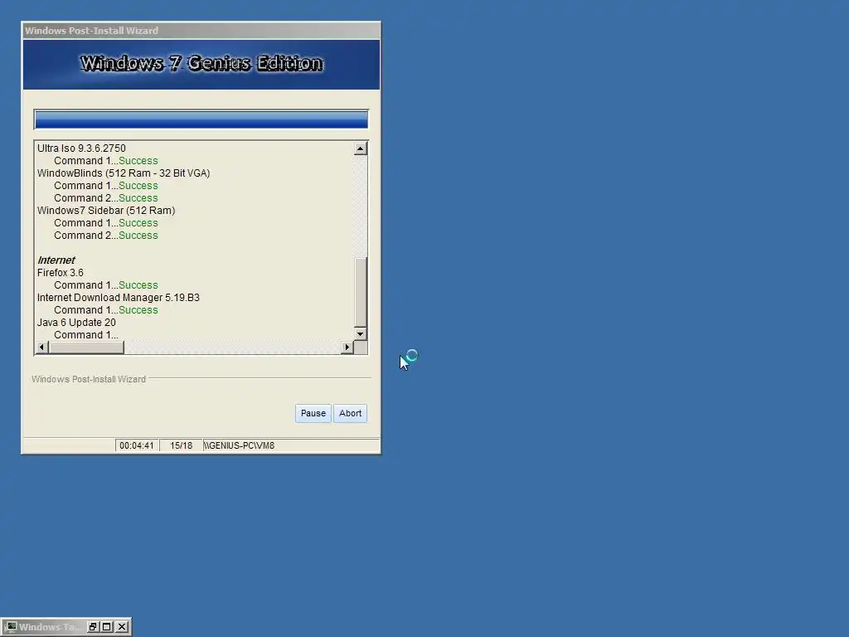Click Command 1 Success under Firefox 3.6

[106, 285]
